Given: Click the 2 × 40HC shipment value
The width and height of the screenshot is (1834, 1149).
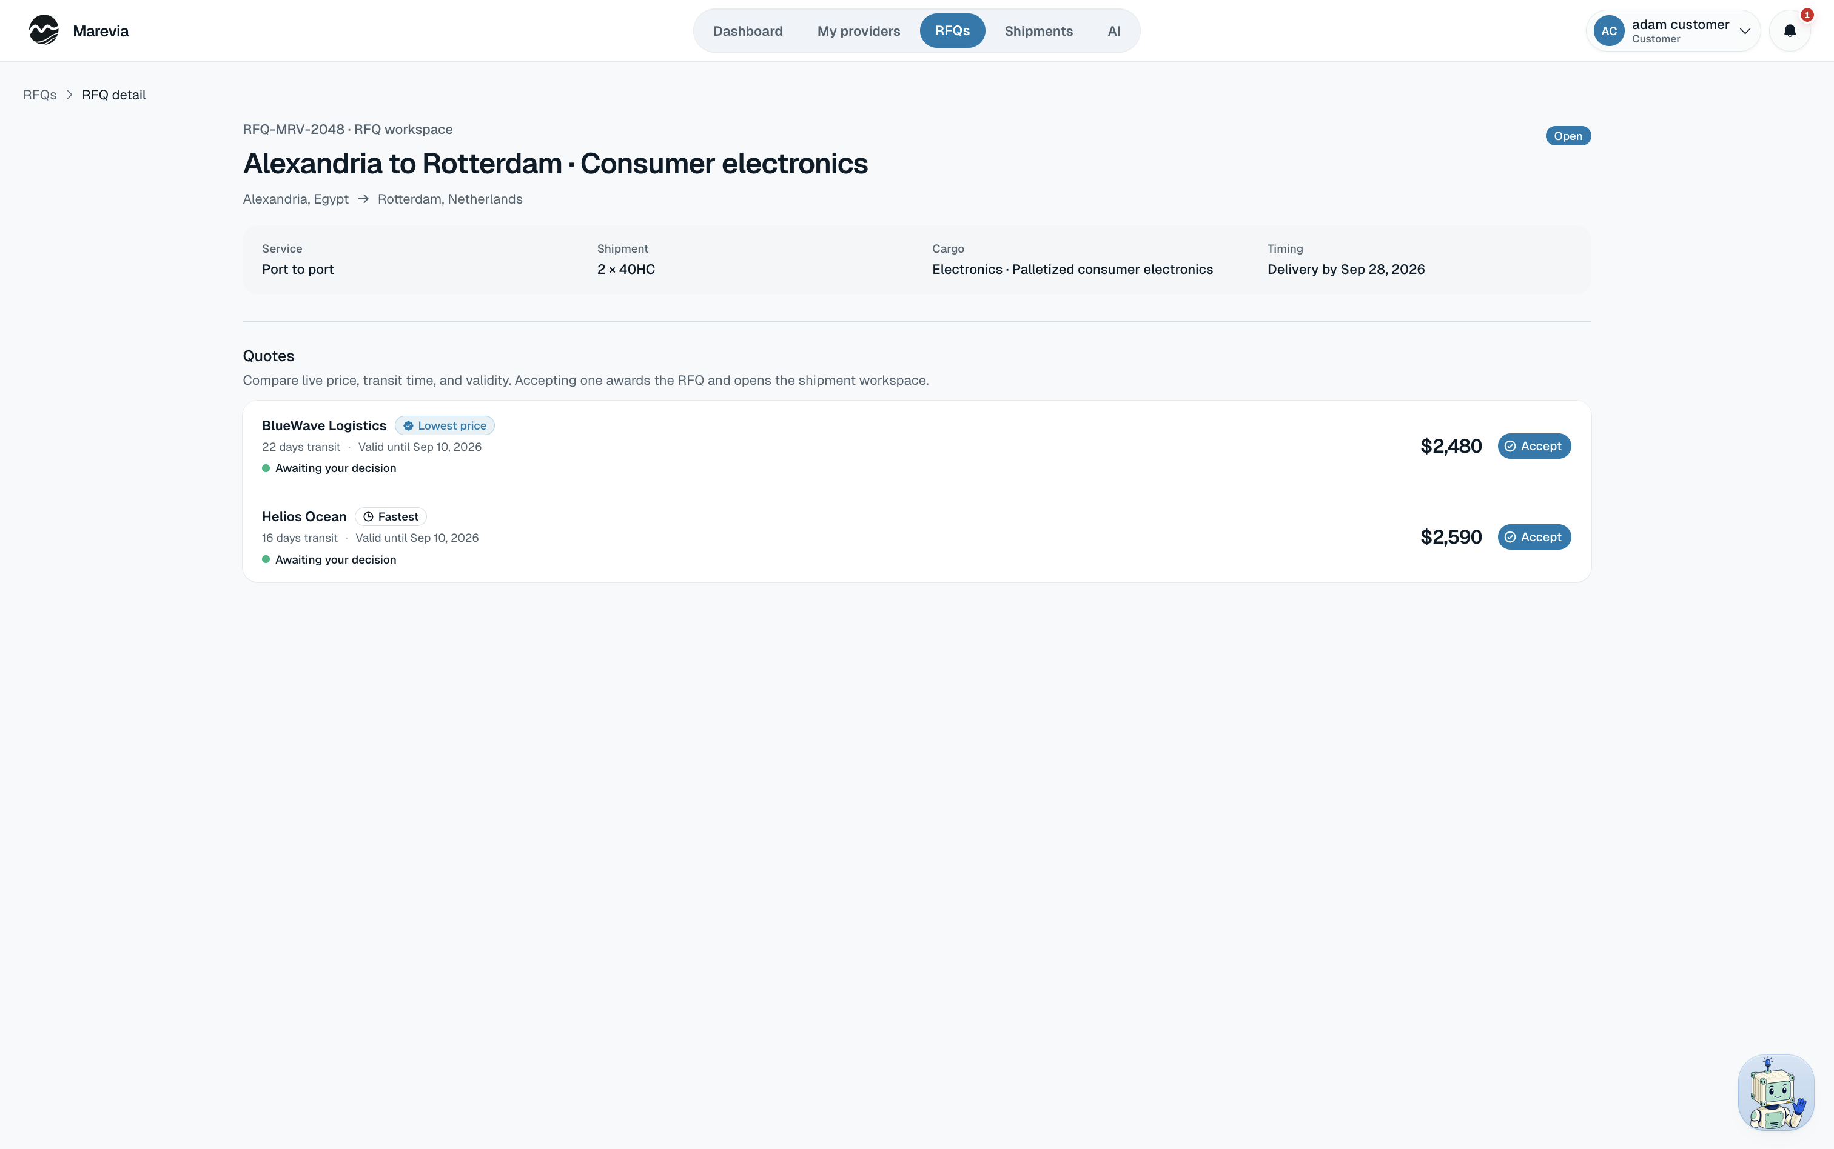Looking at the screenshot, I should click(626, 270).
